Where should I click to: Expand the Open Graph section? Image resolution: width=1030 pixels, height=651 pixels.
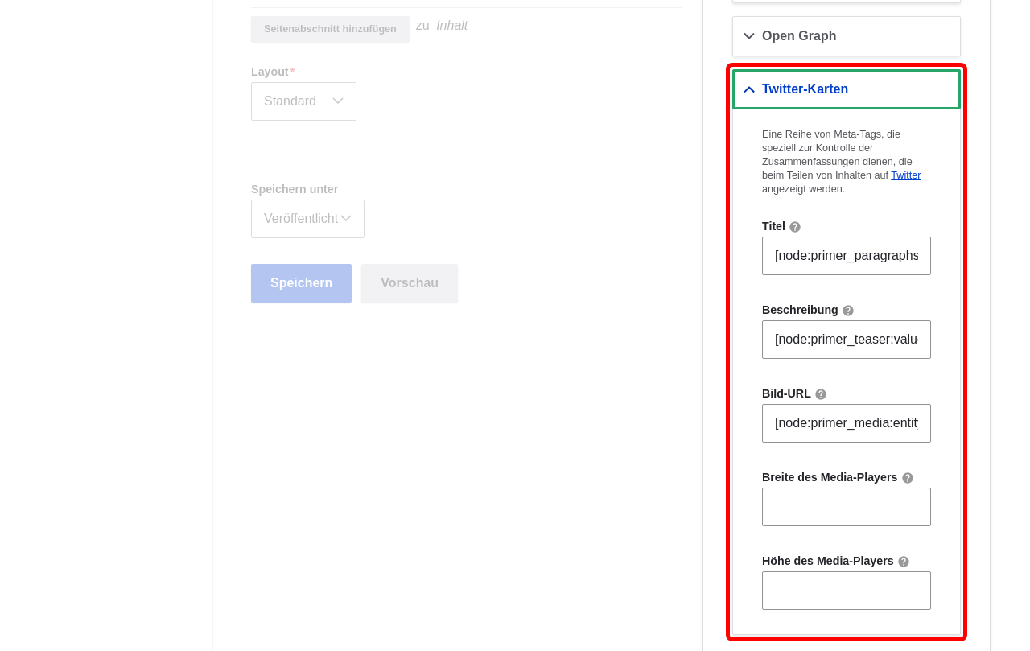click(x=847, y=36)
